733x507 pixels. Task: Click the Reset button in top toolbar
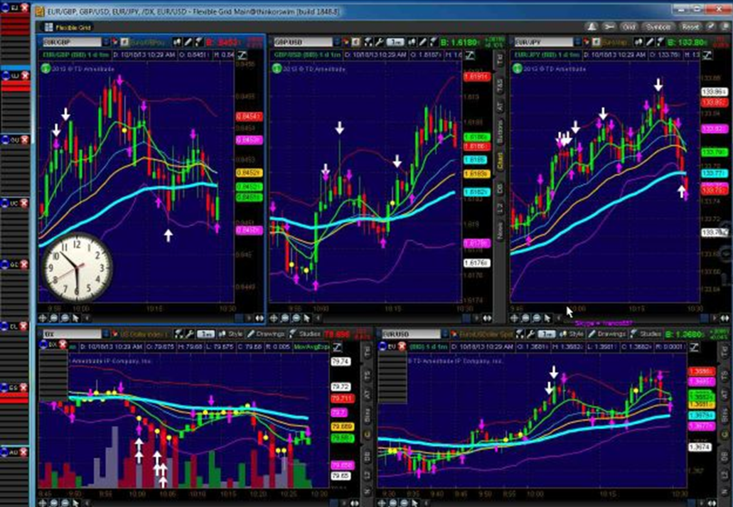point(690,27)
